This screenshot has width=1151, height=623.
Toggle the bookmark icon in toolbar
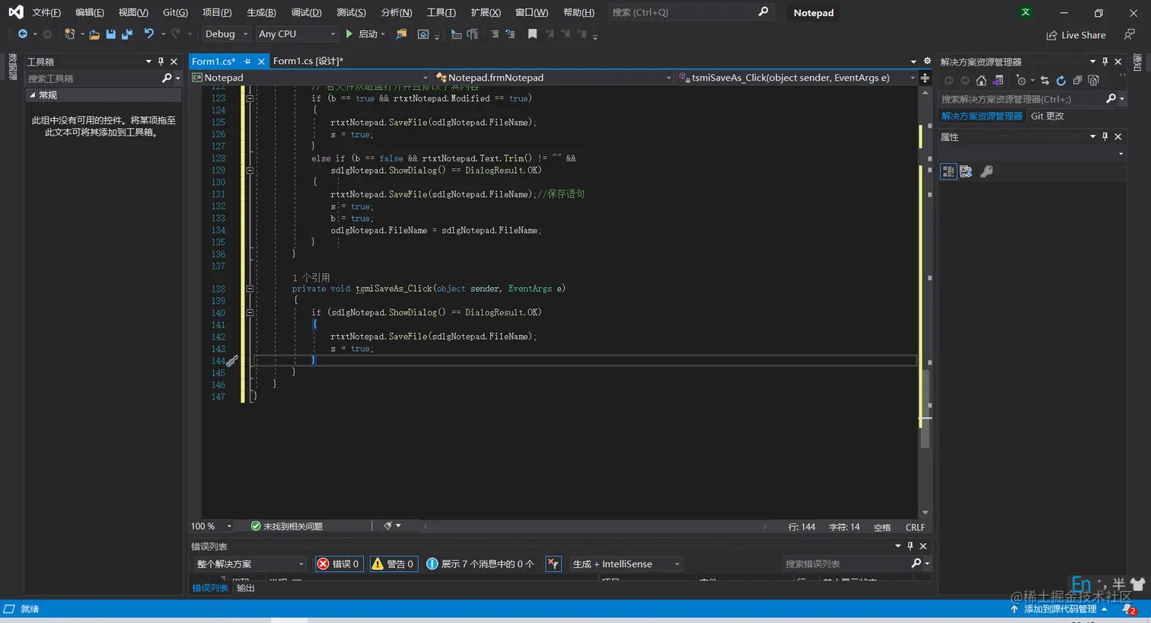pos(532,34)
